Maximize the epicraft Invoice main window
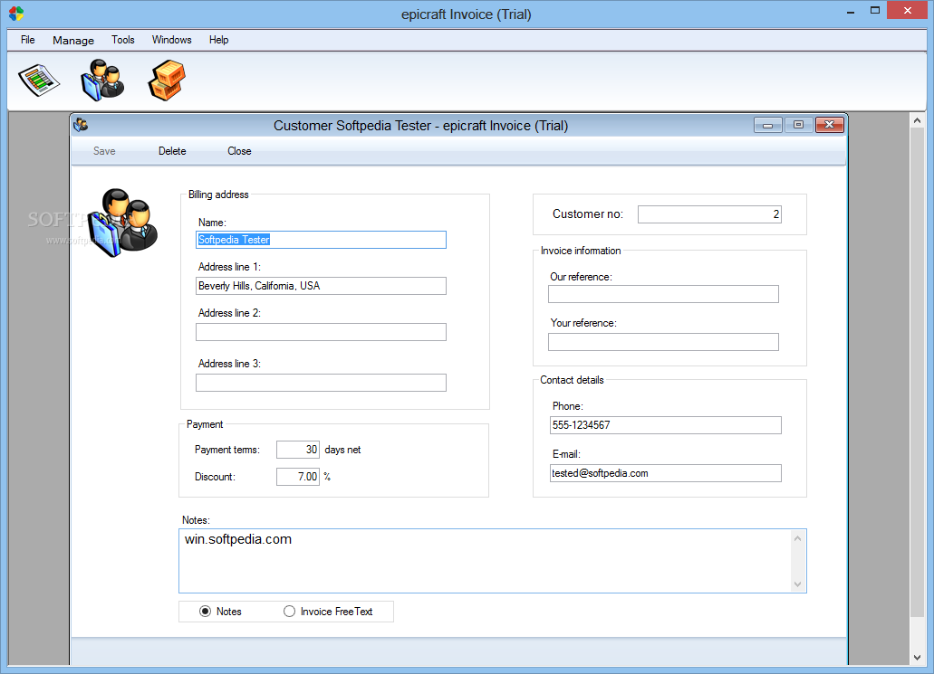Screen dimensions: 934x674 point(875,11)
